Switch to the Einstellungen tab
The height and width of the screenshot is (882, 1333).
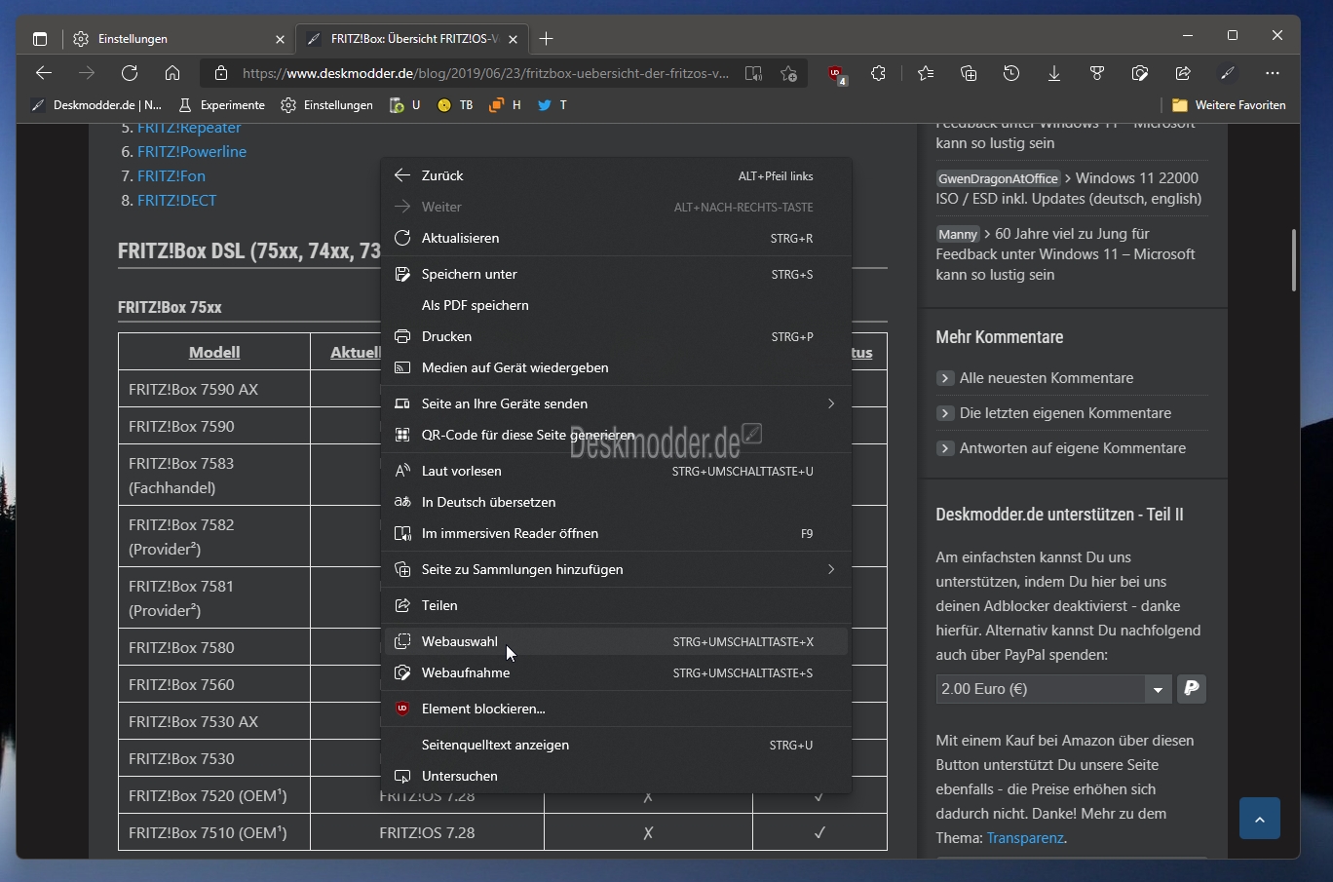point(178,39)
